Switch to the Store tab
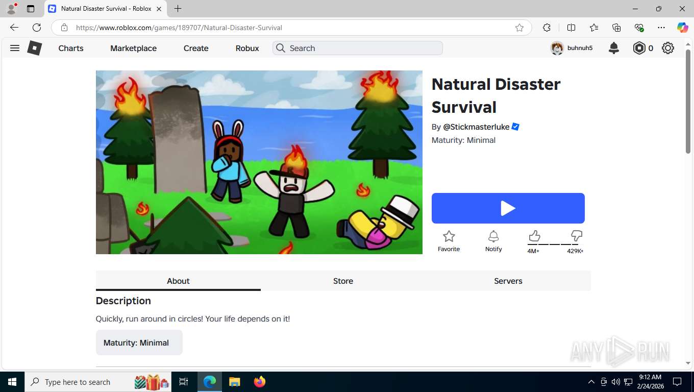 pyautogui.click(x=343, y=281)
